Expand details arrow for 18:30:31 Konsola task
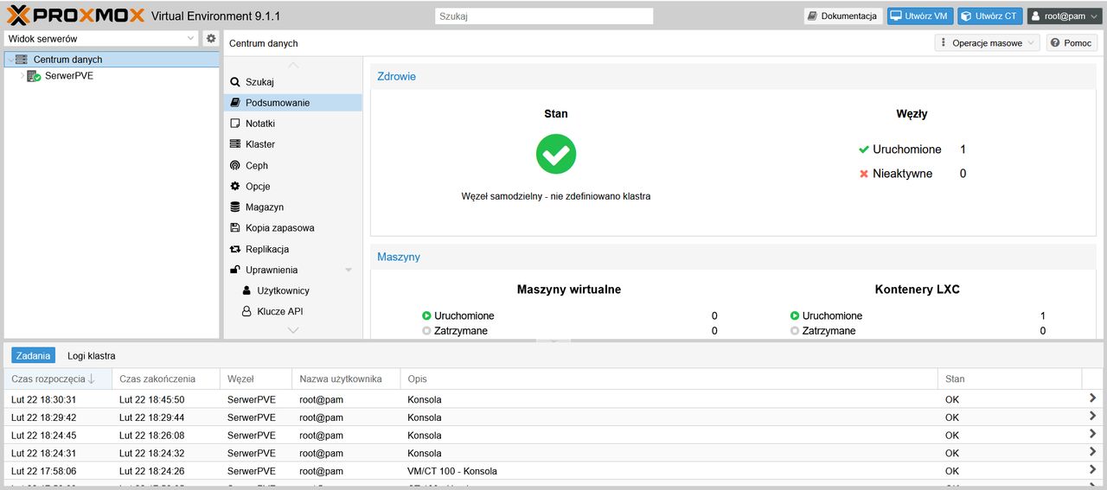The height and width of the screenshot is (490, 1107). point(1092,399)
